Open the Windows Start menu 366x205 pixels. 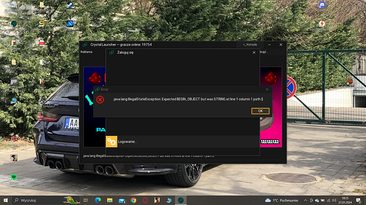6,200
